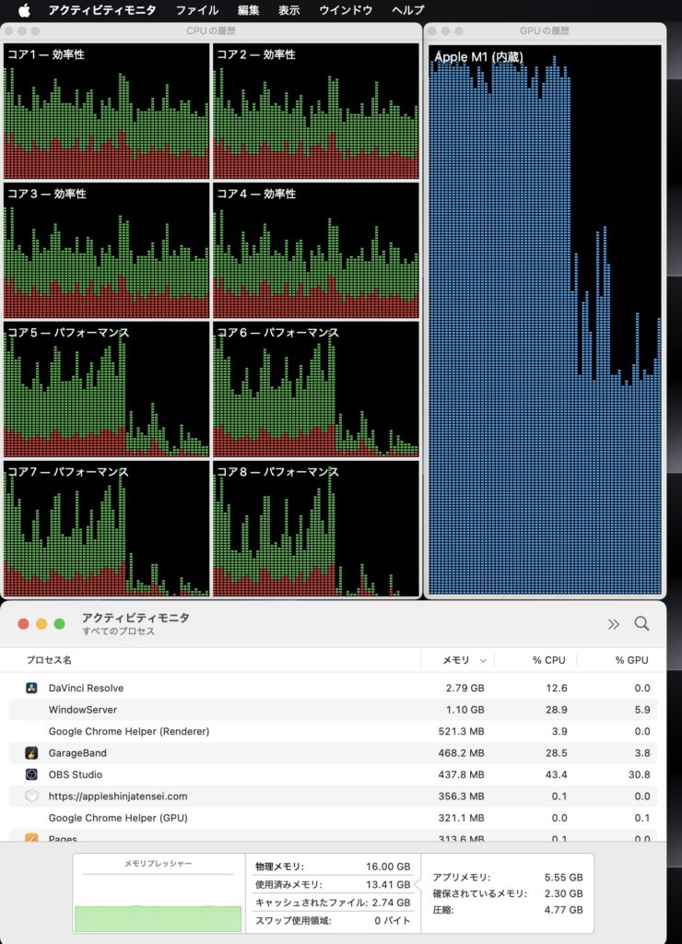
Task: Sort by メモリ column header
Action: tap(455, 660)
